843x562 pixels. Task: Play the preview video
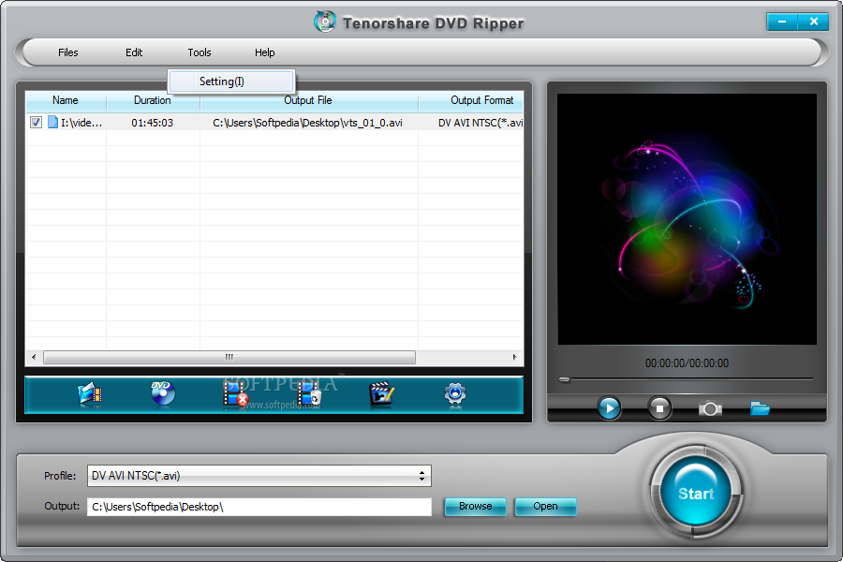point(609,408)
